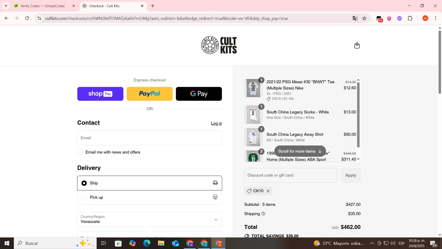Click the Cult Kits logo
This screenshot has height=249, width=442.
[219, 45]
